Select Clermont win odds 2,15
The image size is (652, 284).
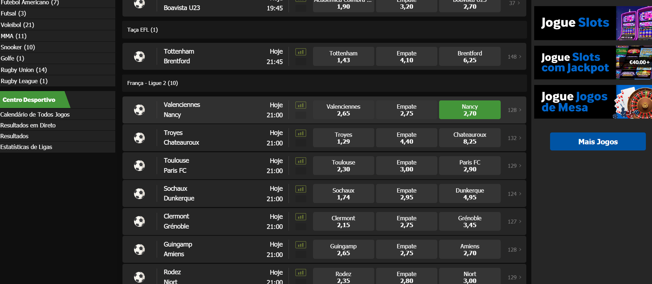(x=343, y=221)
